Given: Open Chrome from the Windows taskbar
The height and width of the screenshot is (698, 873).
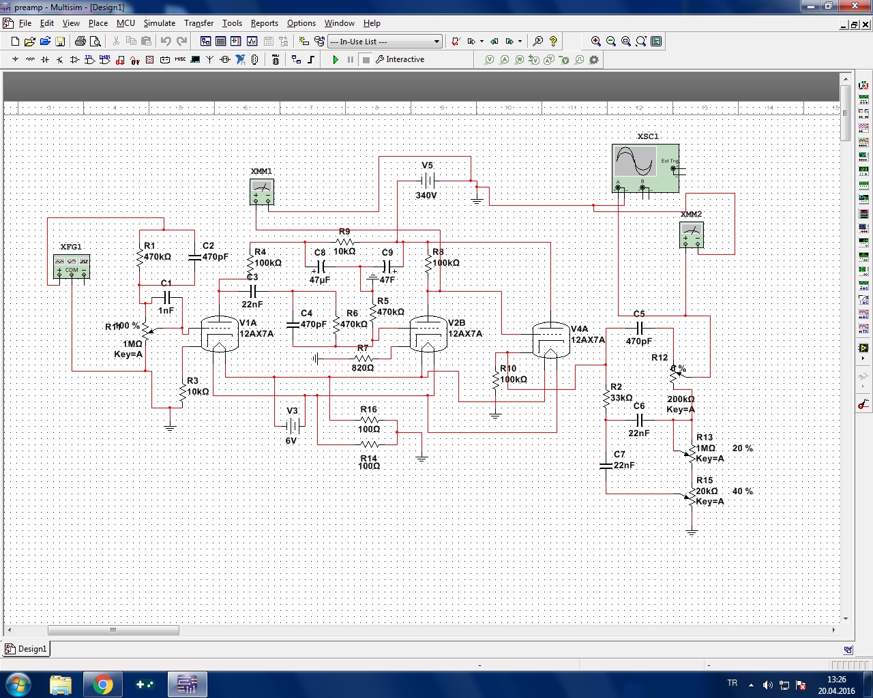Looking at the screenshot, I should [x=103, y=684].
